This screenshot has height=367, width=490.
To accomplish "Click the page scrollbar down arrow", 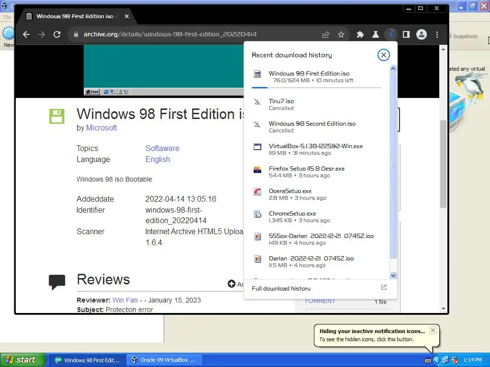I will (x=444, y=309).
